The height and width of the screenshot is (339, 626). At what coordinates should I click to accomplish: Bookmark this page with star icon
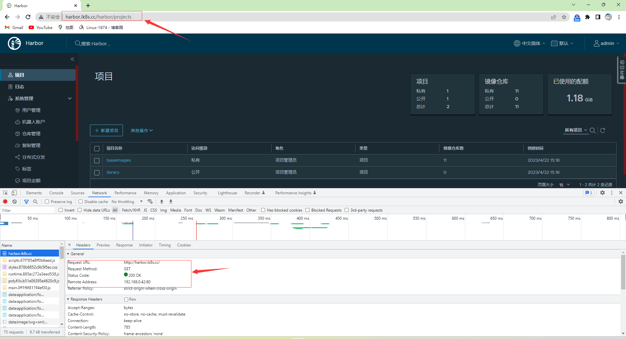564,17
